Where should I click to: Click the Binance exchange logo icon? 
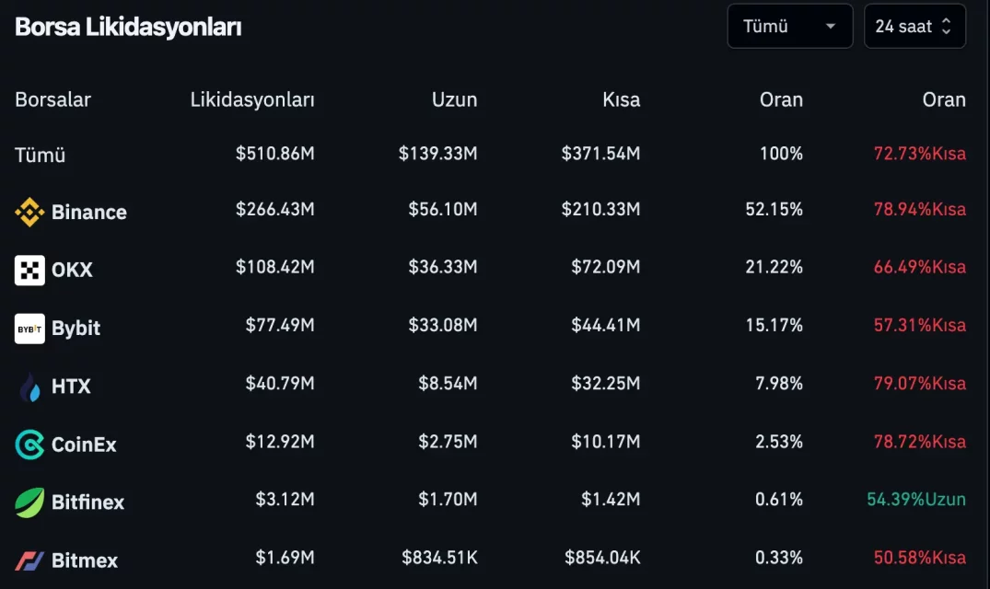pos(29,213)
